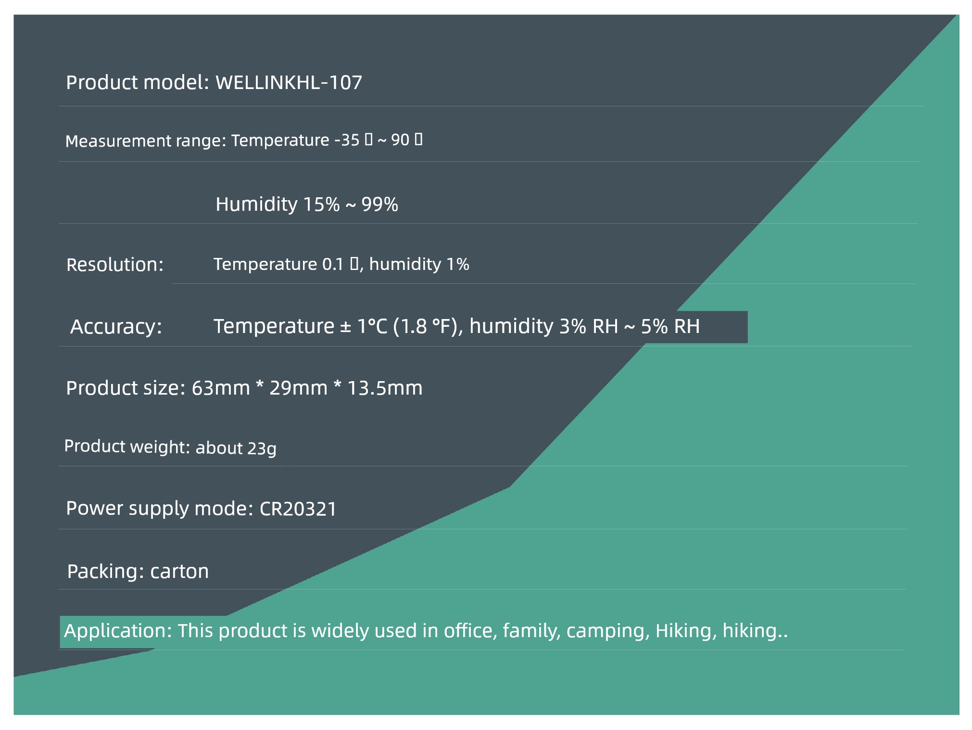
Task: Select the Measurement range temperature line
Action: tap(244, 140)
